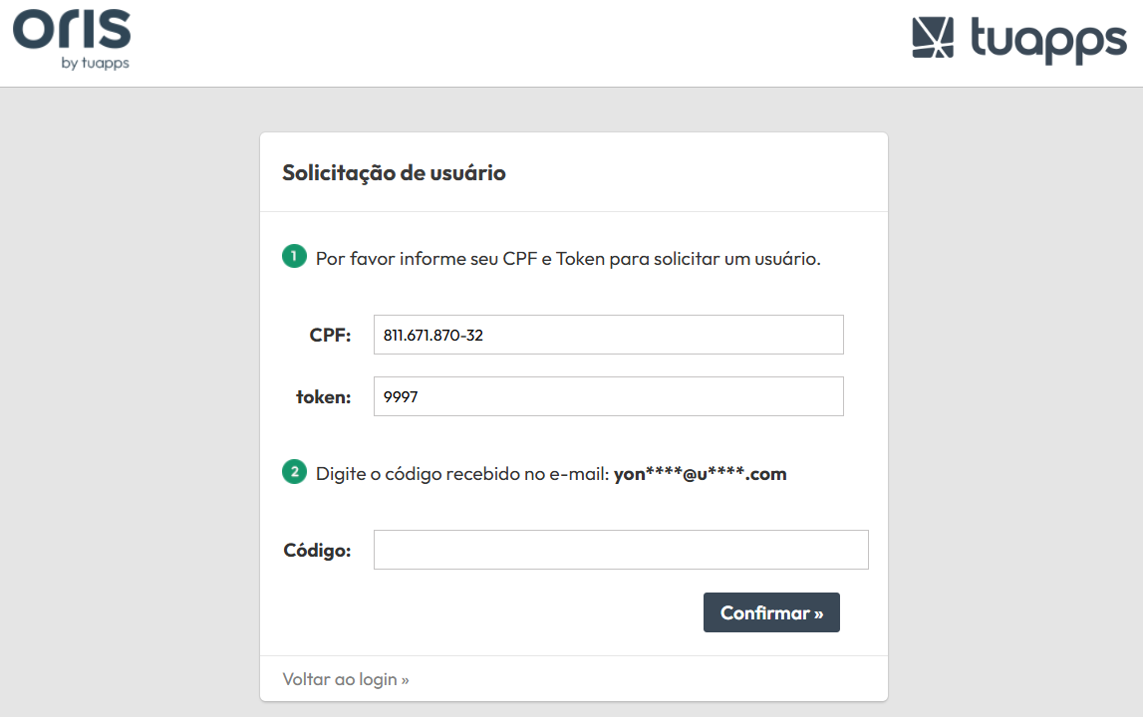Click the Oris by tuapps logo
The image size is (1143, 717).
point(72,40)
